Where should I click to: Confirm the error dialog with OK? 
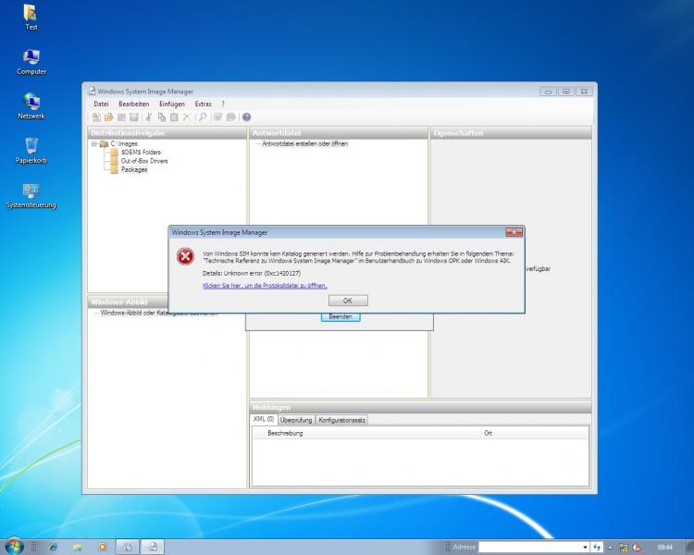(348, 301)
